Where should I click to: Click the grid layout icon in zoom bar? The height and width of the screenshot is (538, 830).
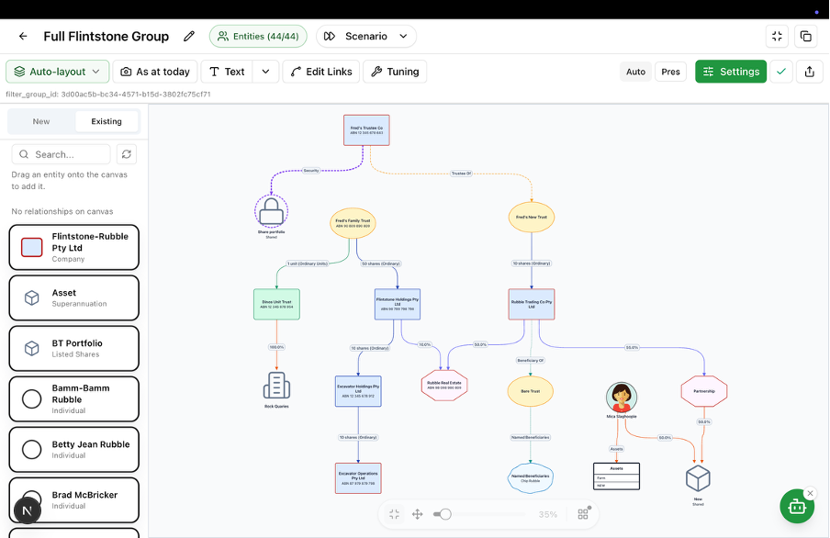[x=583, y=514]
